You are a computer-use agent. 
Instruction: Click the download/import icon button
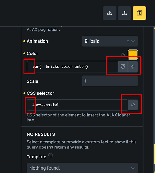pyautogui.click(x=110, y=13)
